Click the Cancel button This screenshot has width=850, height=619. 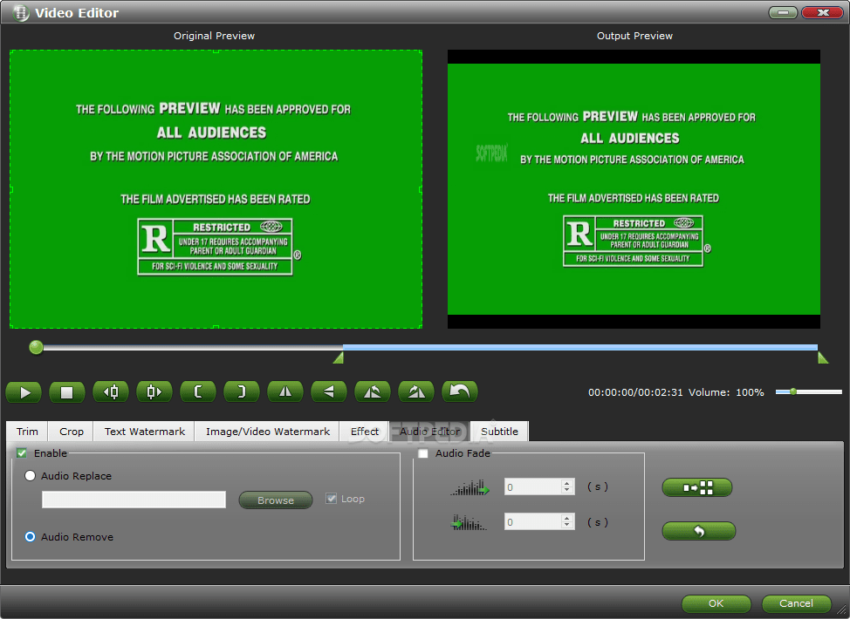(796, 603)
